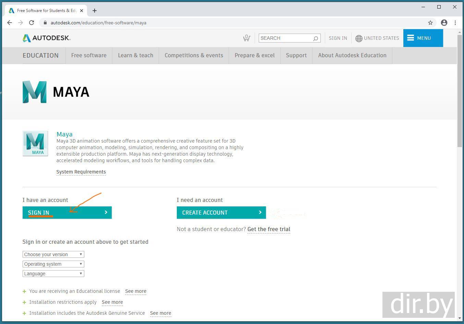
Task: Open the Chrome profile avatar icon
Action: click(x=444, y=23)
